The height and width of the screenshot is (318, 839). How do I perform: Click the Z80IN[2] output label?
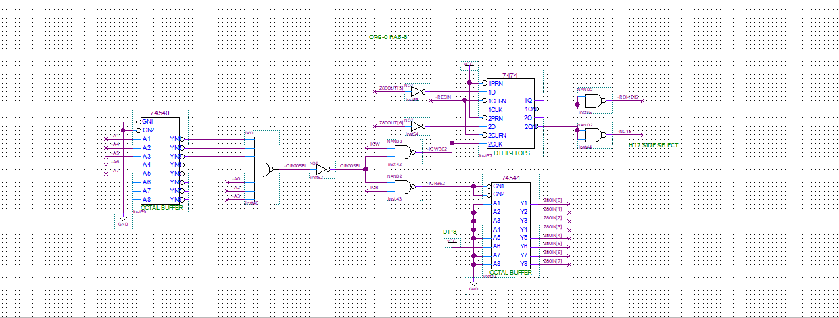552,218
